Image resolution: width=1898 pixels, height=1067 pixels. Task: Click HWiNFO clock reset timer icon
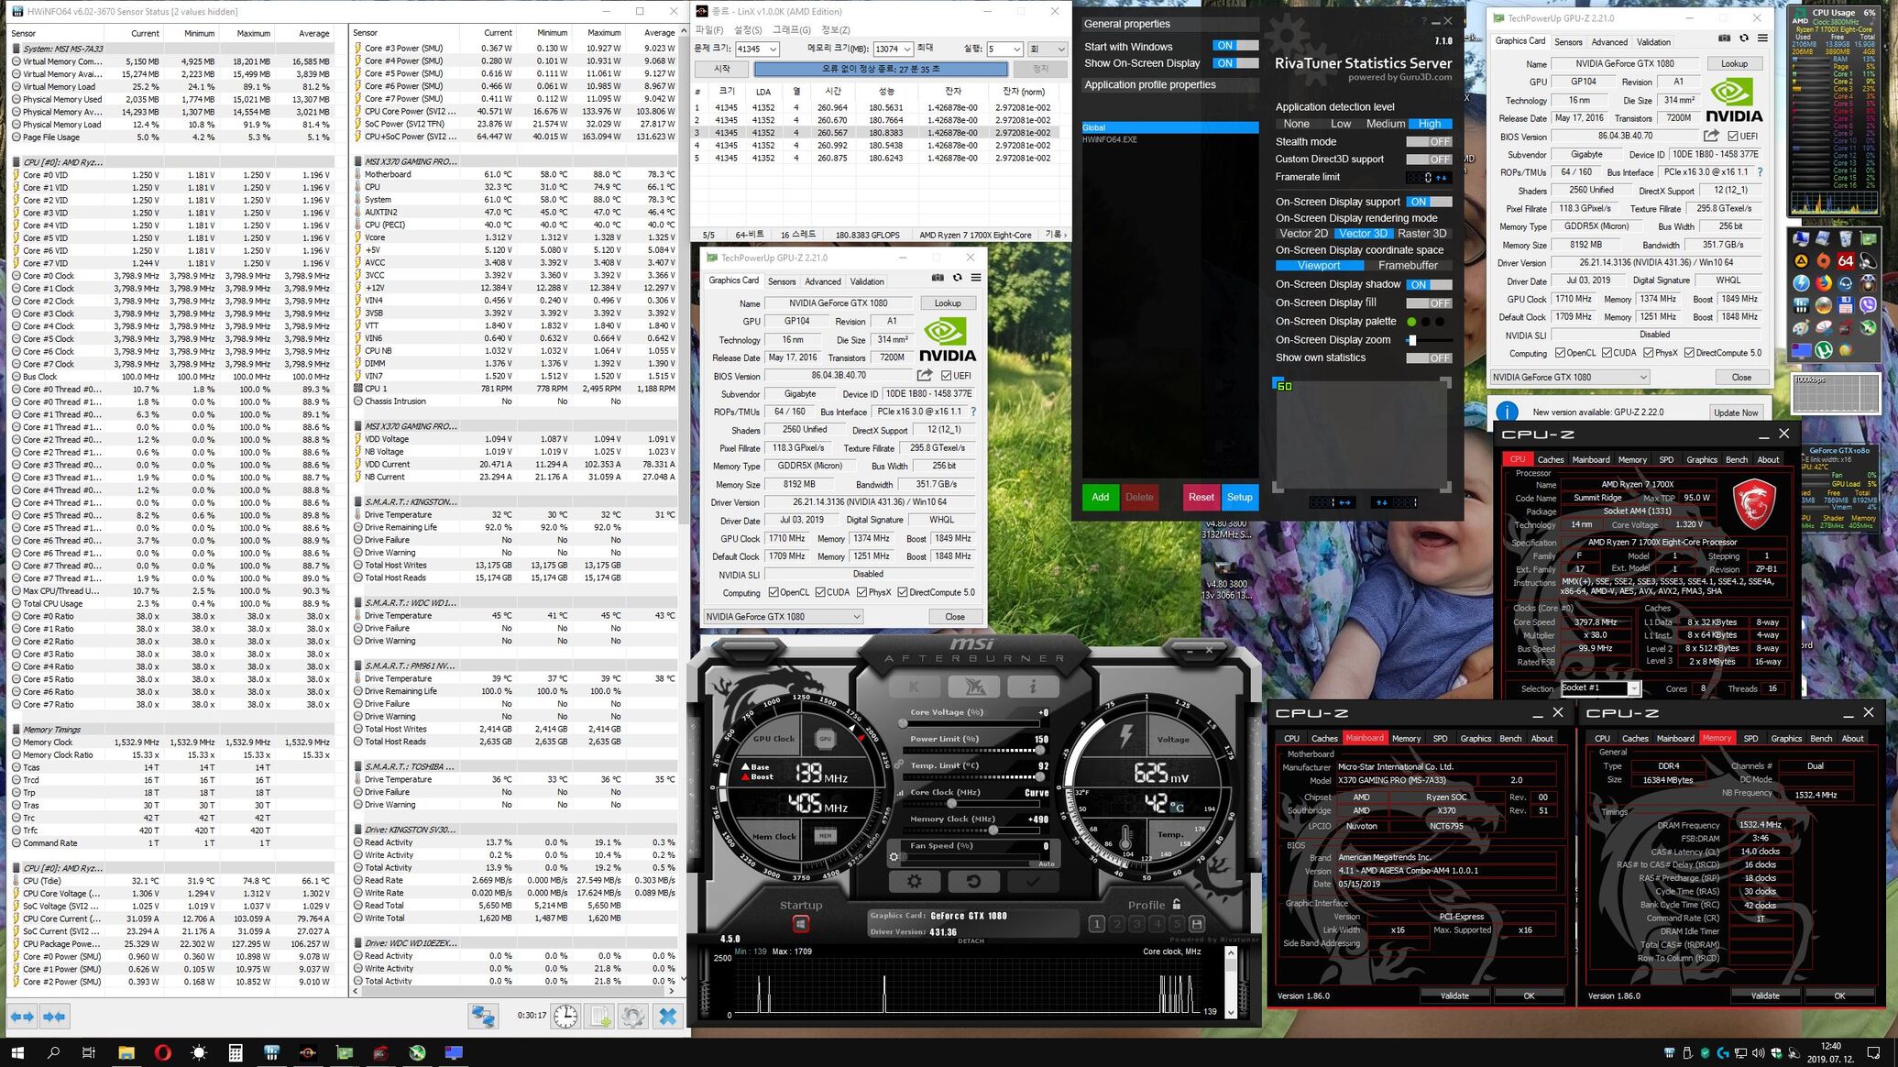[565, 1016]
